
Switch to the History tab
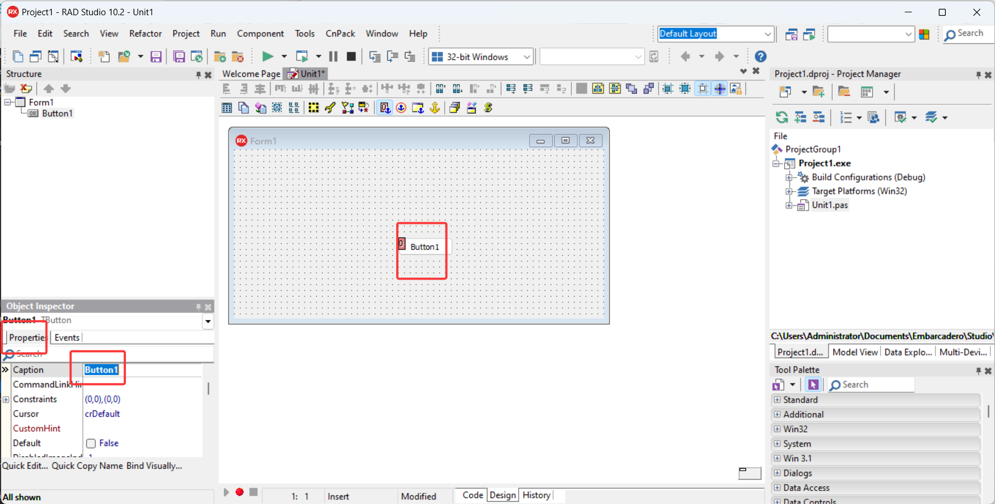[x=536, y=495]
